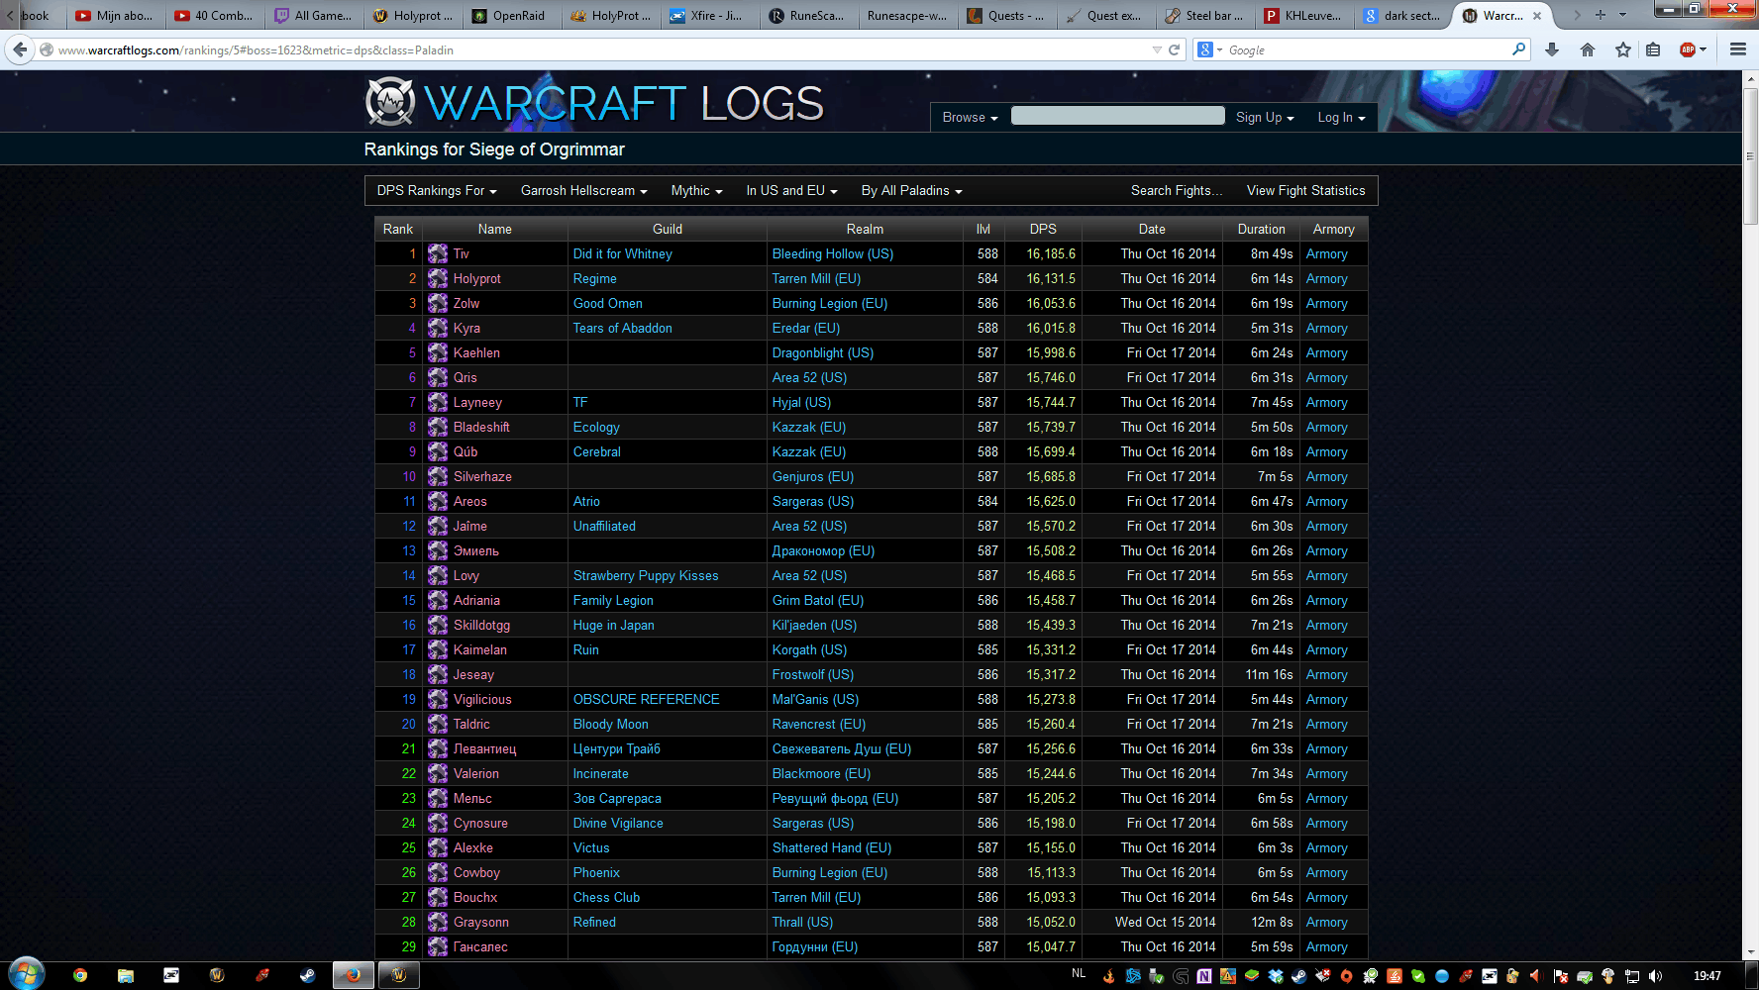Click the volume speaker tray icon
This screenshot has height=990, width=1759.
coord(1655,976)
